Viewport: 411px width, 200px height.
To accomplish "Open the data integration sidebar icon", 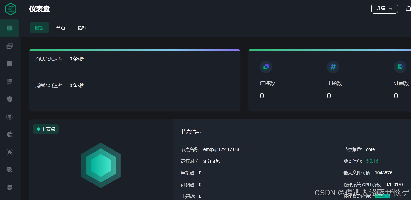I will (x=10, y=117).
